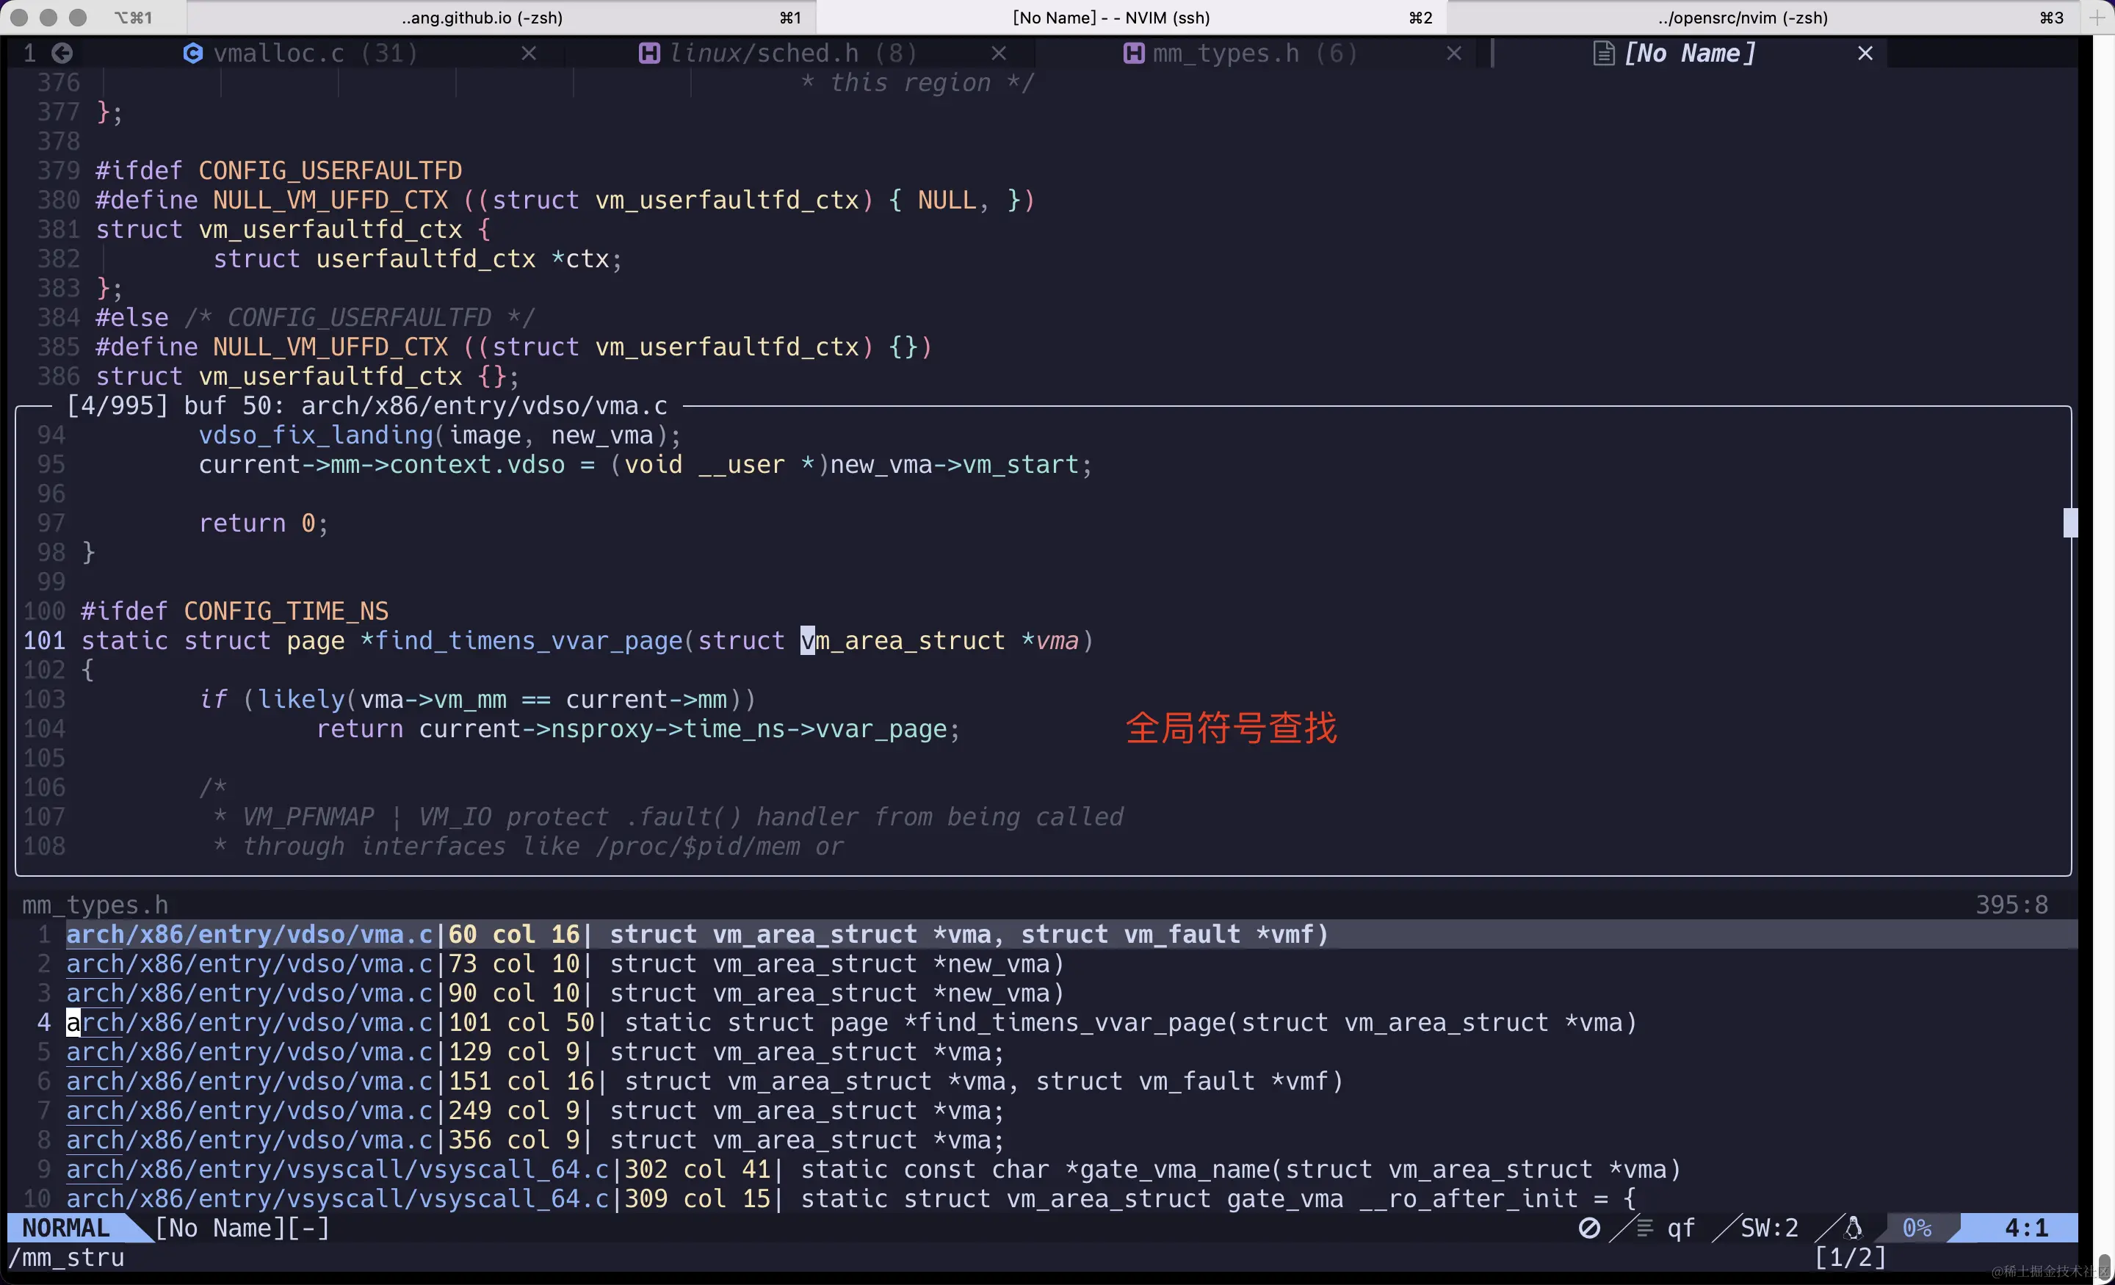The width and height of the screenshot is (2115, 1285).
Task: Click the no-diagnostics circle-slash icon
Action: click(1589, 1228)
